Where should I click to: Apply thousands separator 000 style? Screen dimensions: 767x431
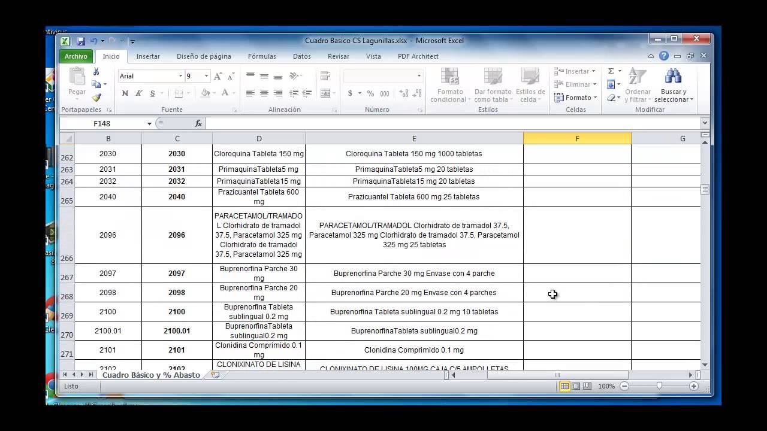[x=385, y=93]
